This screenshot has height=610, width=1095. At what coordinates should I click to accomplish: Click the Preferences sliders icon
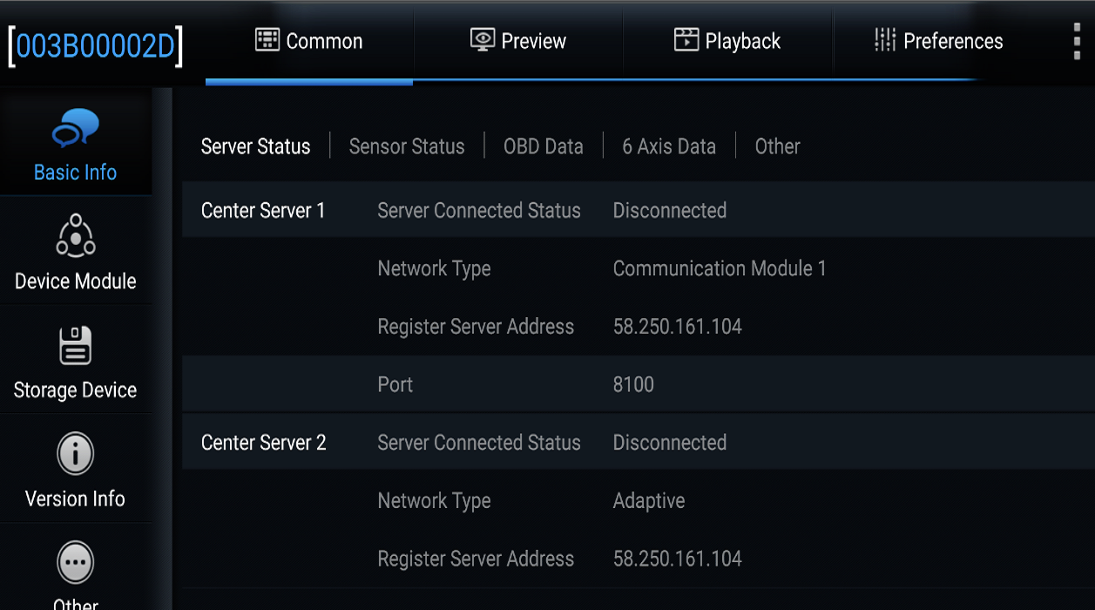click(x=885, y=40)
